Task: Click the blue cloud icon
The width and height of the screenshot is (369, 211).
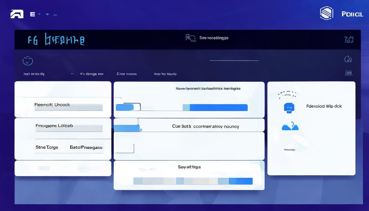Action: (x=290, y=126)
